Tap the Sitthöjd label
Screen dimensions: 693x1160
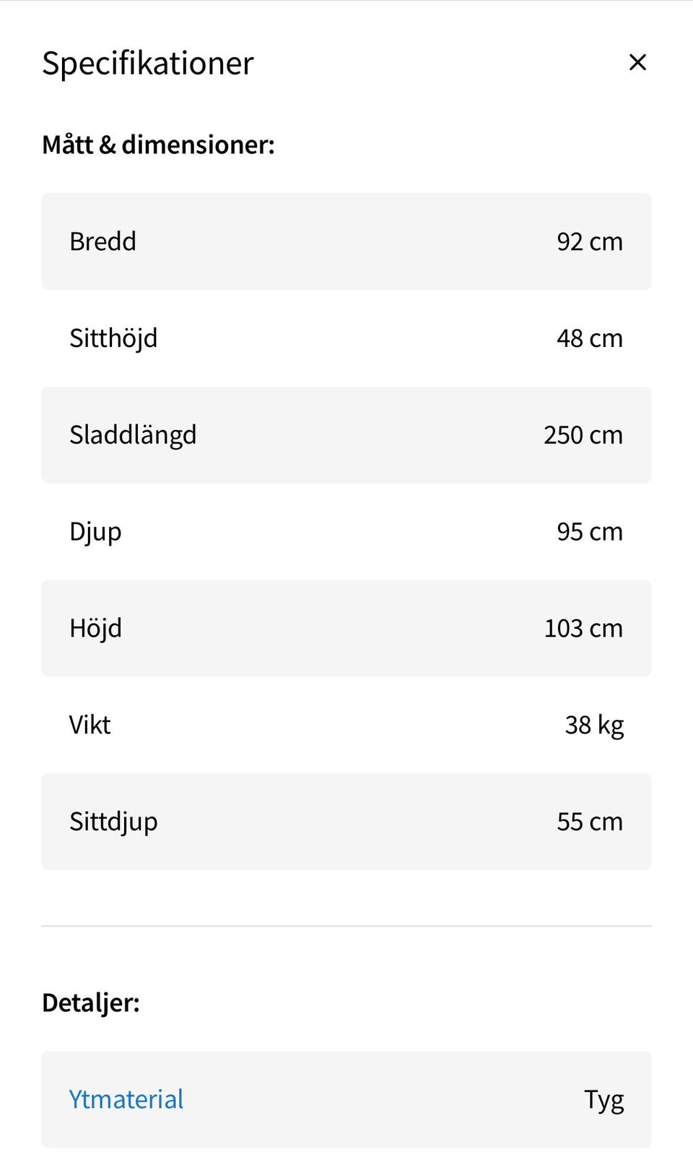pyautogui.click(x=113, y=338)
